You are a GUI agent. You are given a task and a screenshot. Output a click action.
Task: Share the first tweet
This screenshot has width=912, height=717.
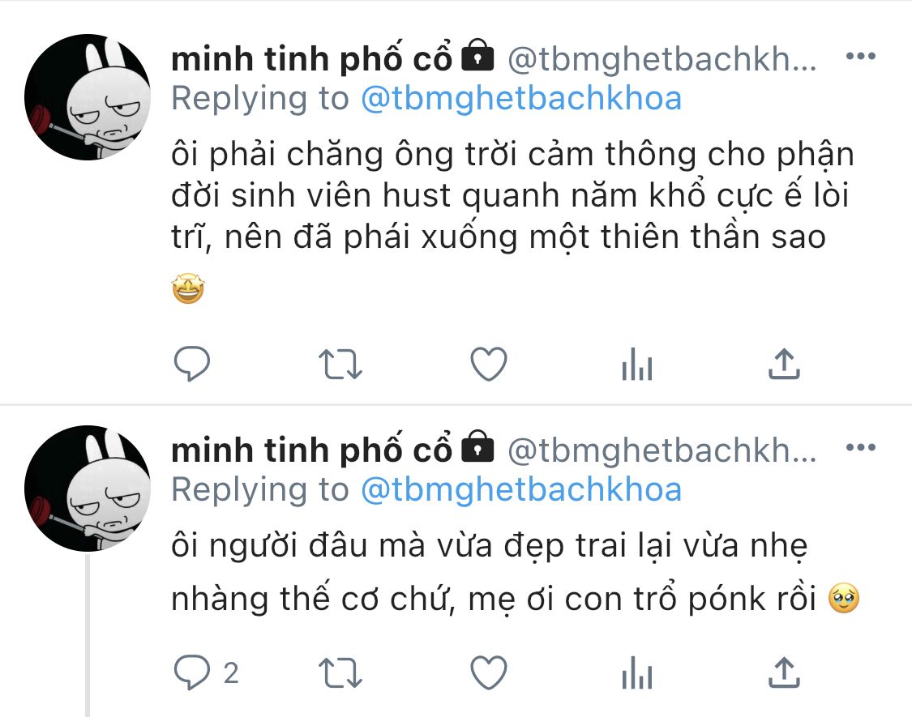pos(784,364)
